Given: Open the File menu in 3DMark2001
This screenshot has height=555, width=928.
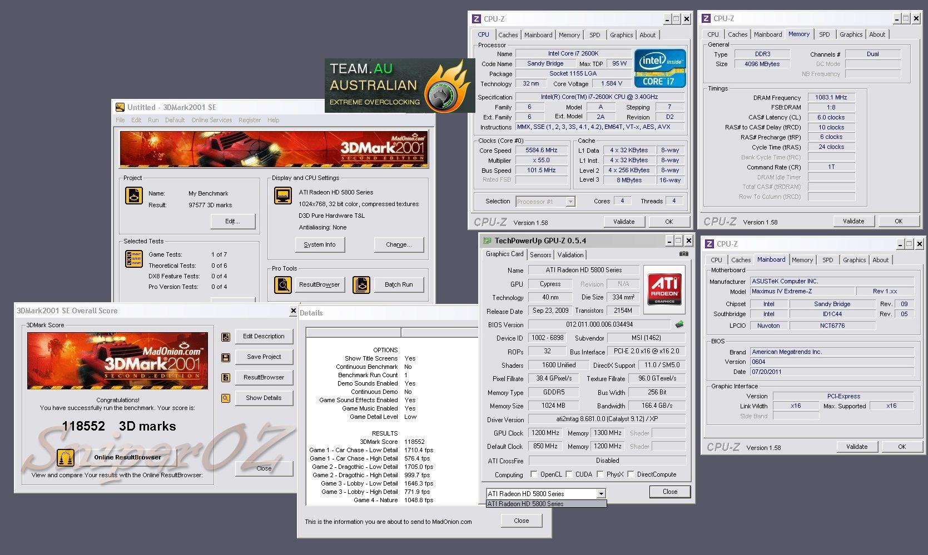Looking at the screenshot, I should tap(120, 120).
